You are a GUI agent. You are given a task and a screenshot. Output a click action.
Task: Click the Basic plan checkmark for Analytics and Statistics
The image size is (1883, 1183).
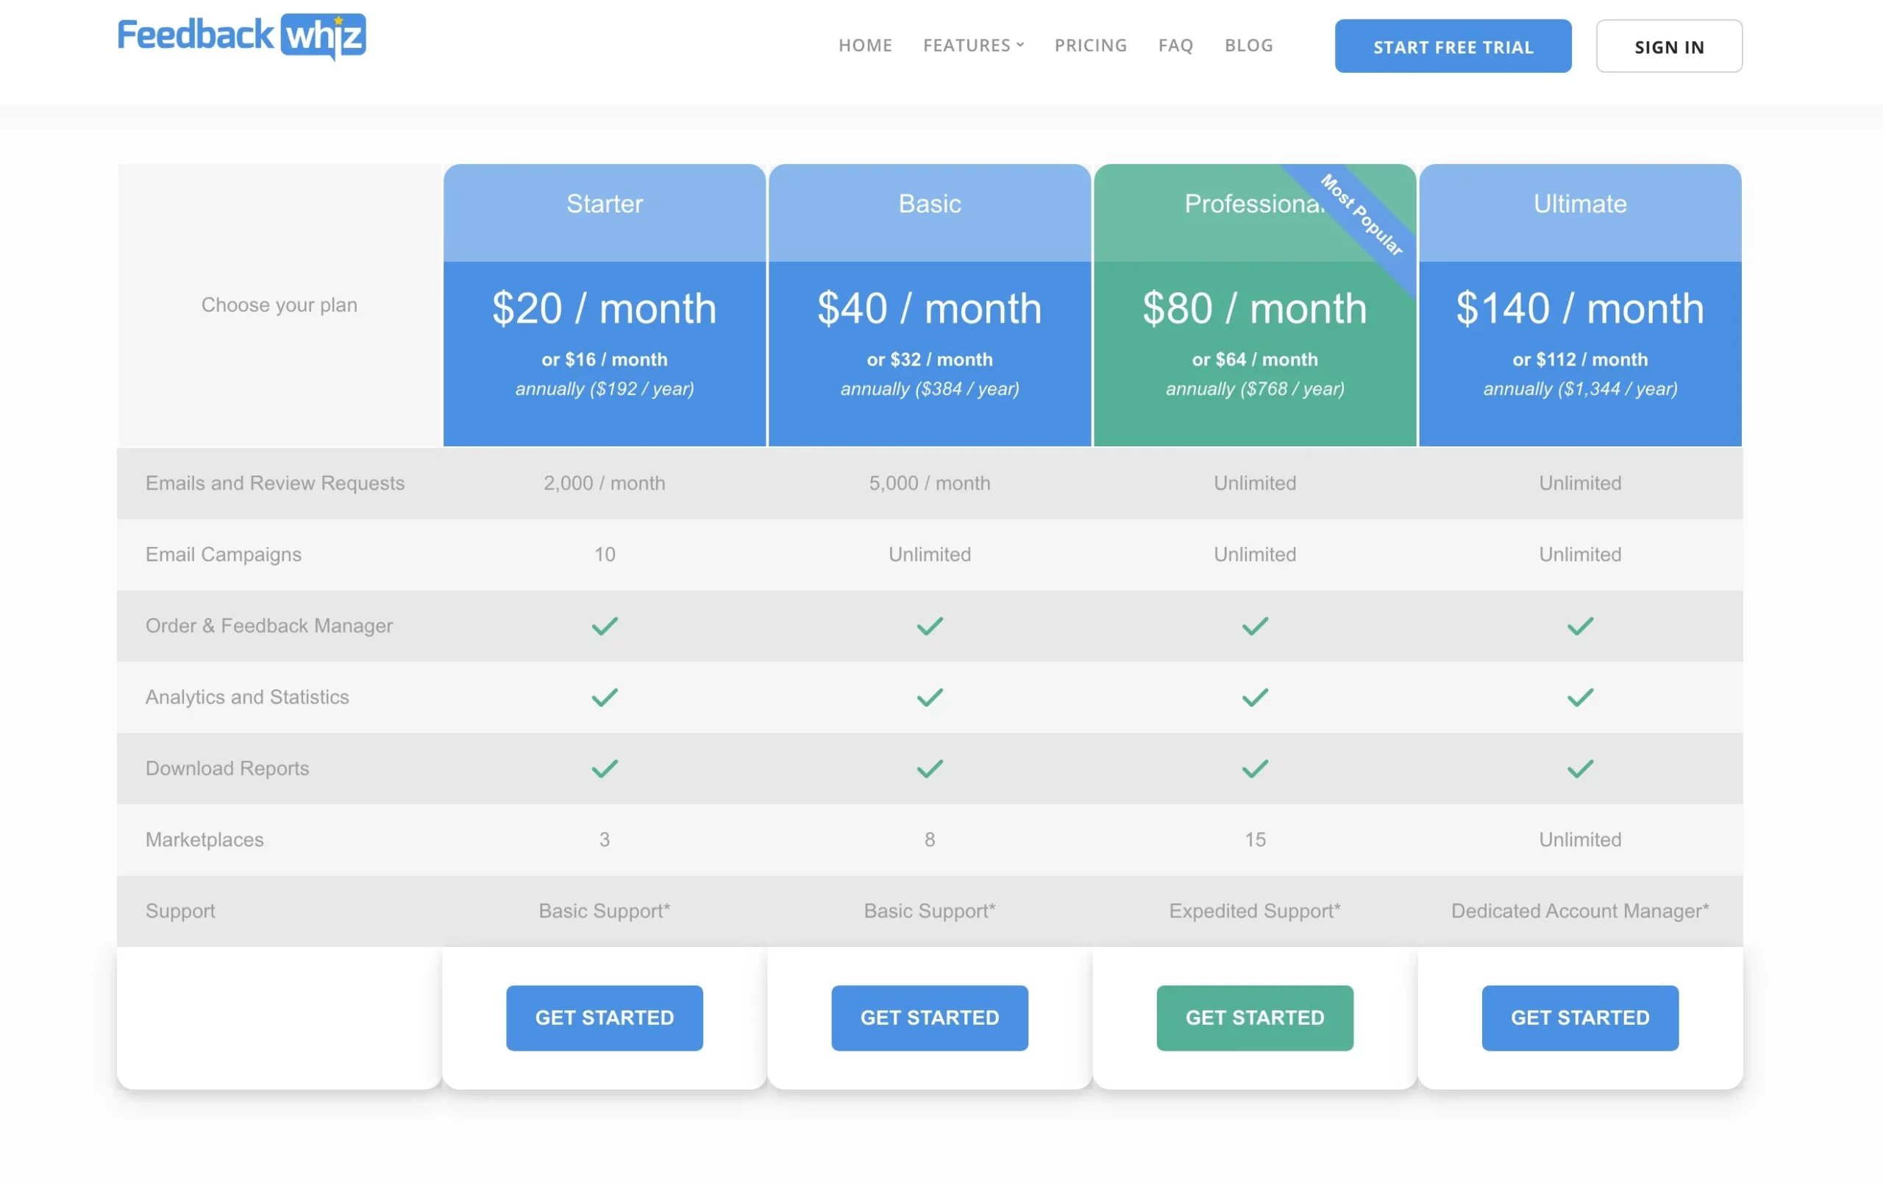pos(928,696)
